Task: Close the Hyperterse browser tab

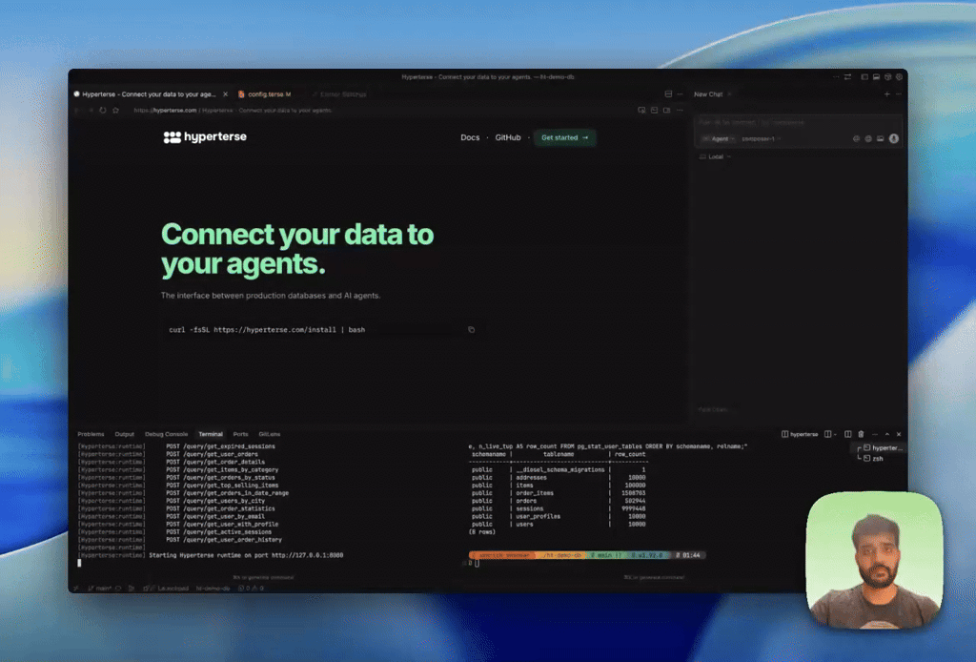Action: (225, 94)
